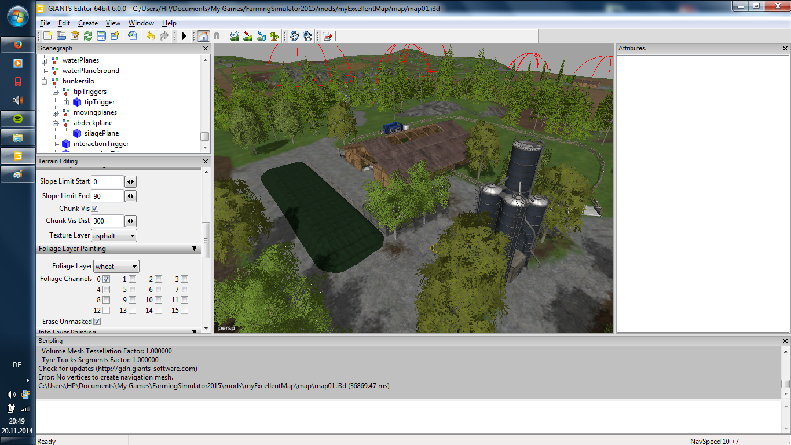The height and width of the screenshot is (445, 791).
Task: Close the Terrain Editing panel
Action: [x=206, y=161]
